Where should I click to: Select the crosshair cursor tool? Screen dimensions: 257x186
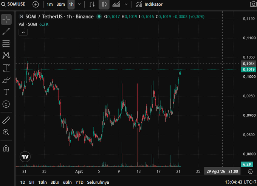click(x=6, y=20)
